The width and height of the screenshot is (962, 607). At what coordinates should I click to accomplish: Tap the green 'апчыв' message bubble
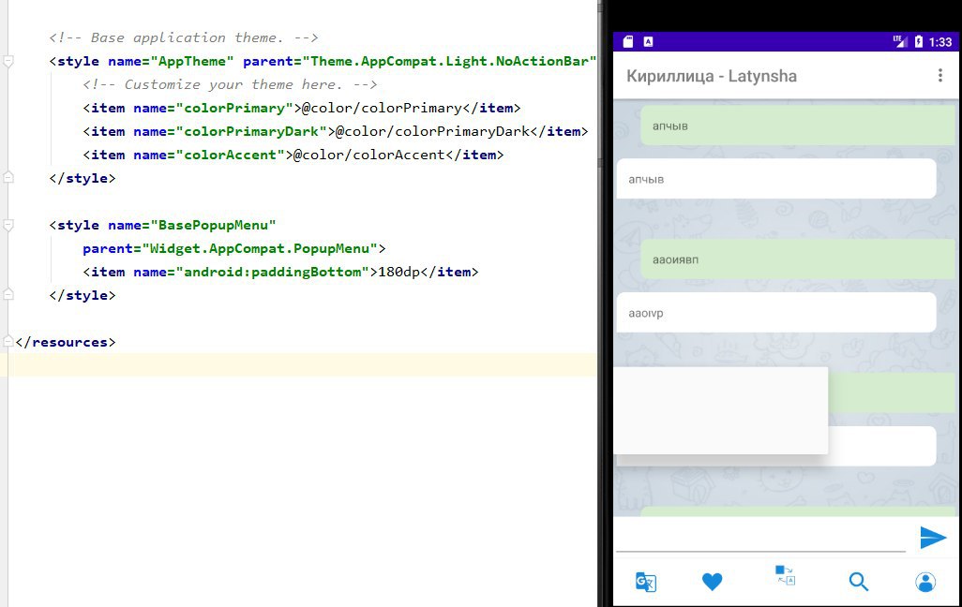pyautogui.click(x=798, y=126)
